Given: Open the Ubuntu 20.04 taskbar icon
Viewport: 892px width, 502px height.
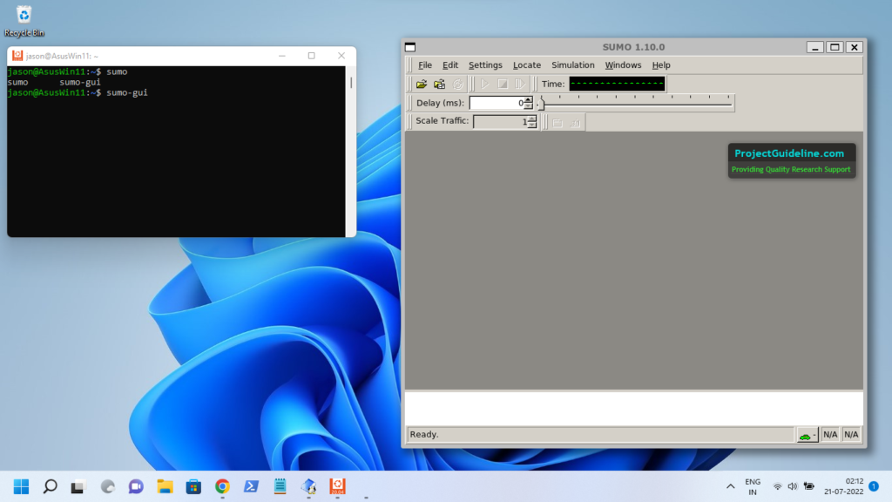Looking at the screenshot, I should 337,486.
